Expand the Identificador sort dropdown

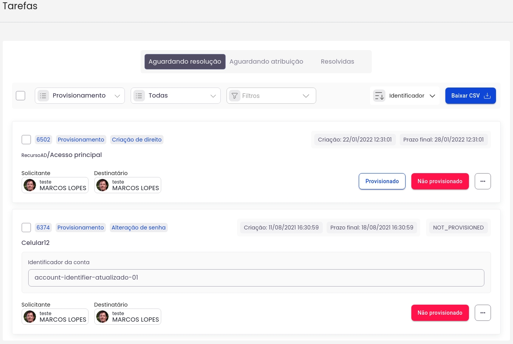(432, 96)
